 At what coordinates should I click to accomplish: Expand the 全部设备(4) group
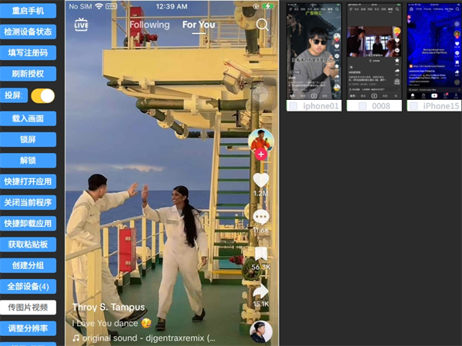pos(28,286)
